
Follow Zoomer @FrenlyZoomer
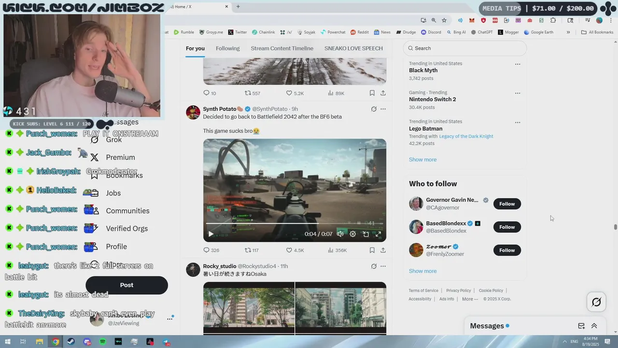pos(507,250)
